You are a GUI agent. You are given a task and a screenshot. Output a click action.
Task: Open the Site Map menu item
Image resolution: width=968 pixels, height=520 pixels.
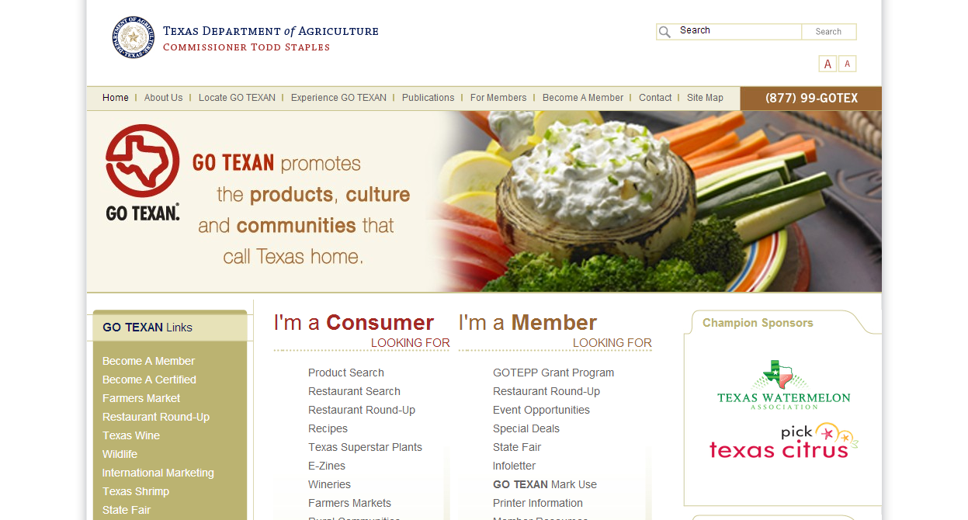[x=705, y=98]
